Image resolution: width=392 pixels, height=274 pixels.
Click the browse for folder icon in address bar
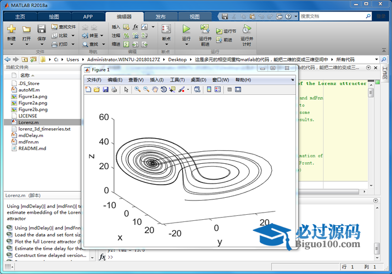pyautogui.click(x=33, y=59)
